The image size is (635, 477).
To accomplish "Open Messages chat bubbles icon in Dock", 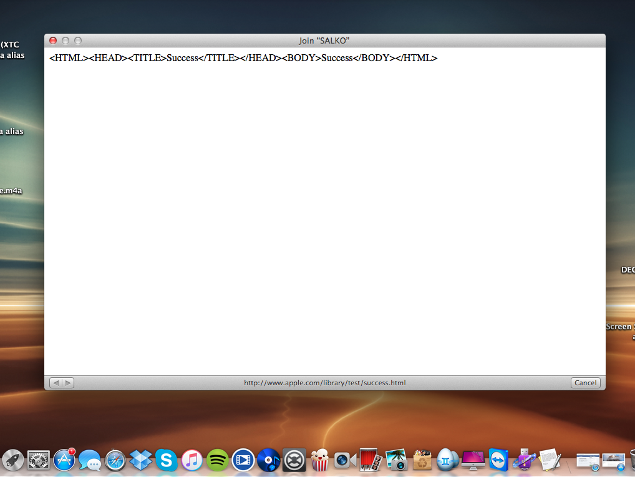I will [89, 460].
